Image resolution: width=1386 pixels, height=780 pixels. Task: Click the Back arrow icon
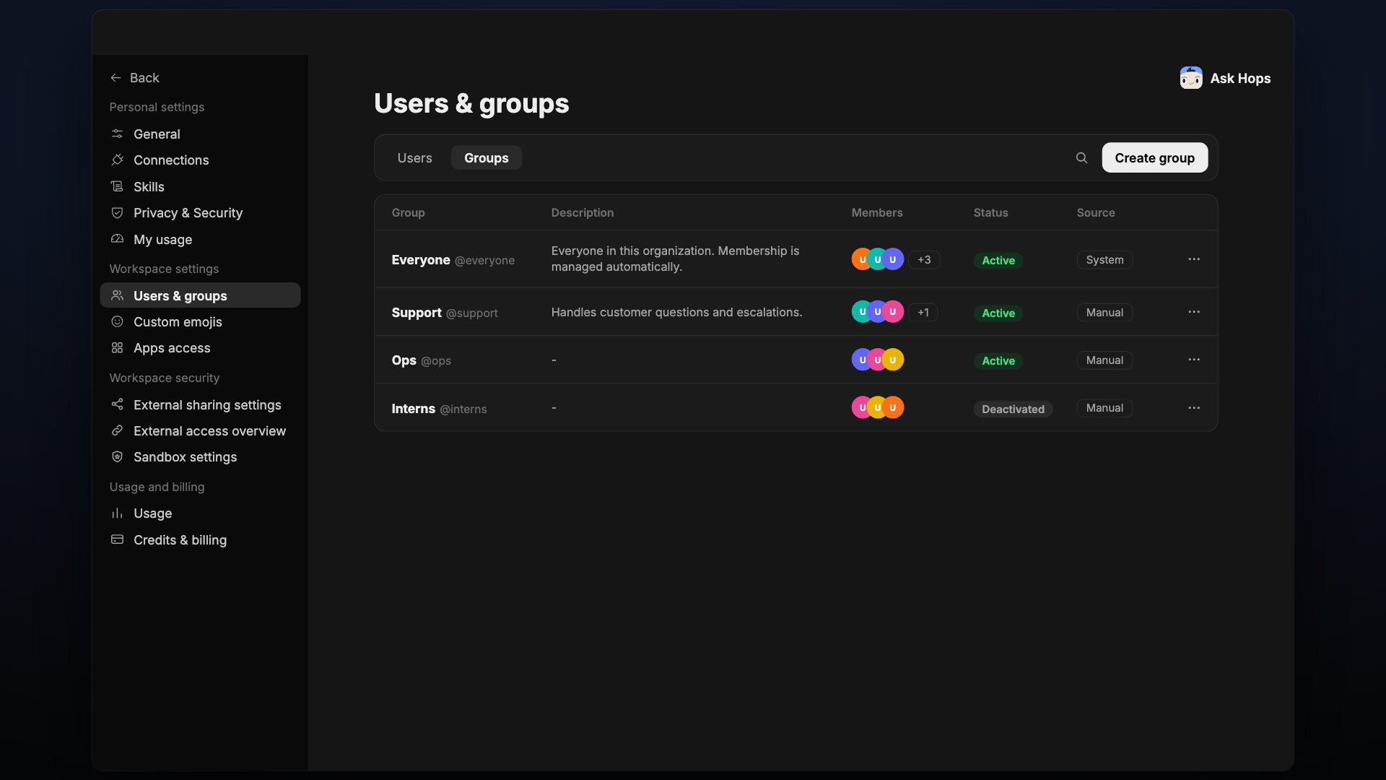[115, 77]
